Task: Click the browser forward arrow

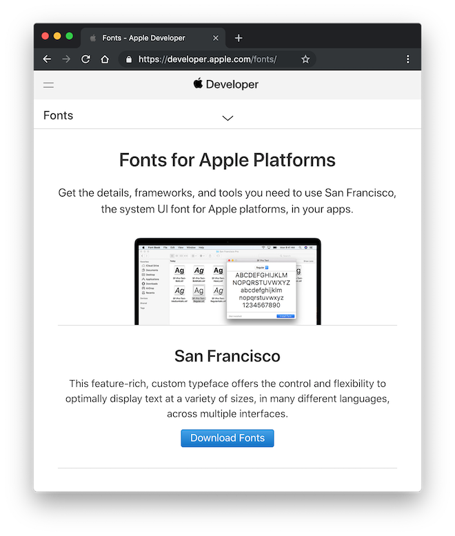Action: click(66, 59)
